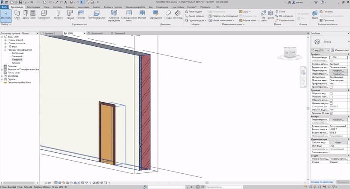Toggle the Дальняя секущая checkbox
This screenshot has width=350, height=189.
pyautogui.click(x=331, y=103)
